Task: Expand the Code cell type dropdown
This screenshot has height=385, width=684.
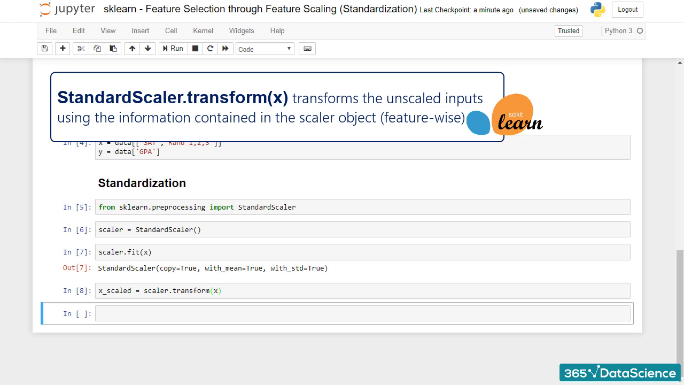Action: click(x=265, y=49)
